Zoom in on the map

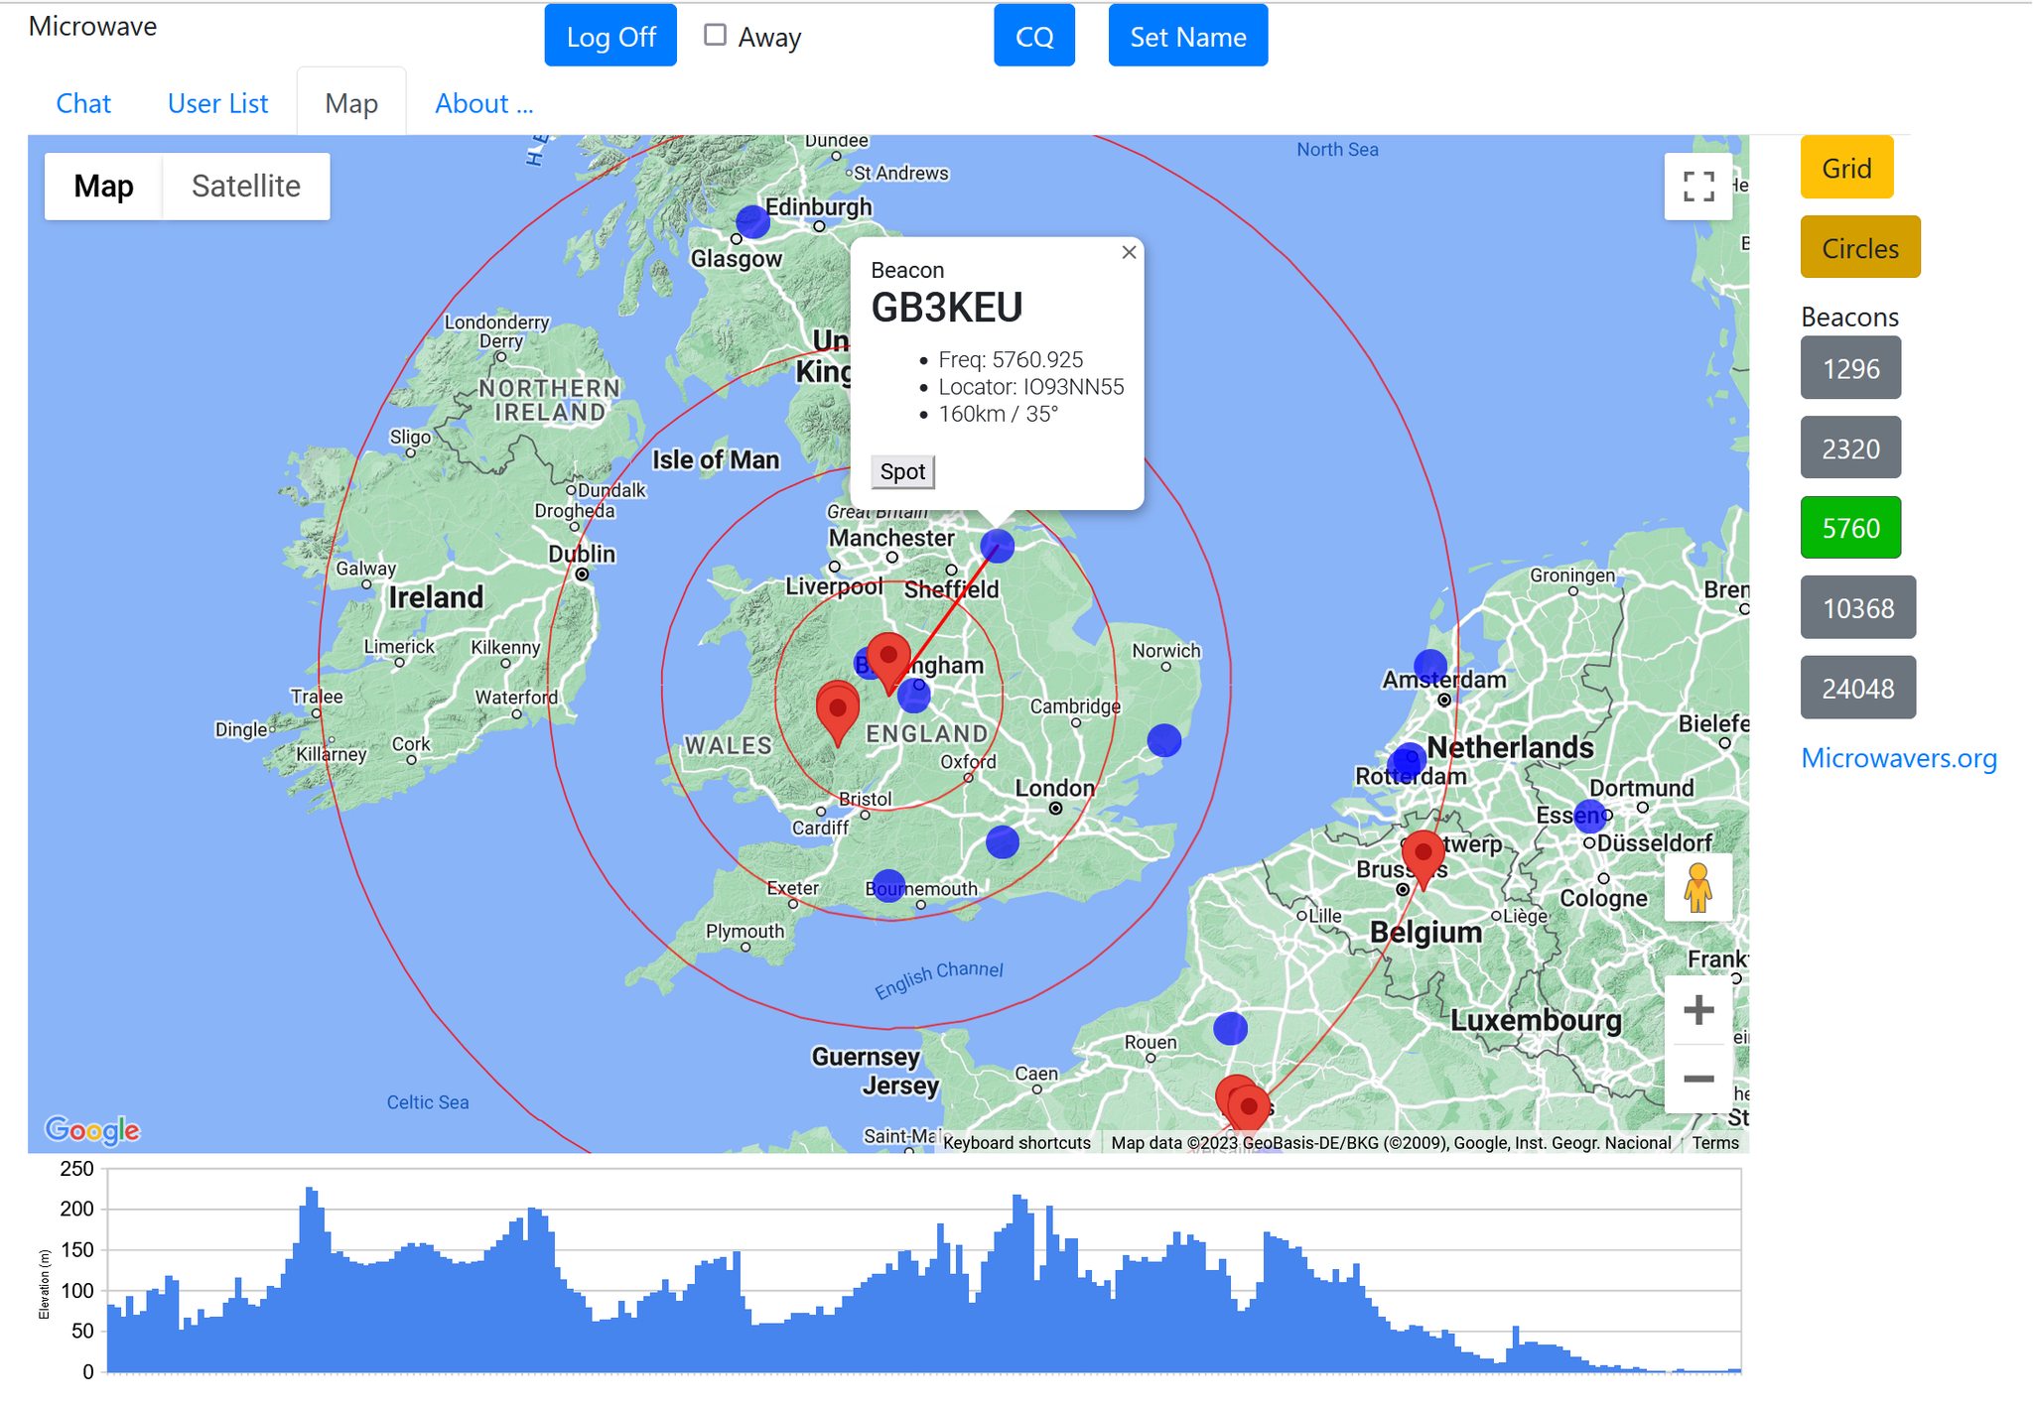point(1698,1010)
